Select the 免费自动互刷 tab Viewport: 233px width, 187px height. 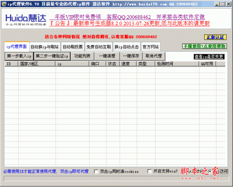[99, 47]
